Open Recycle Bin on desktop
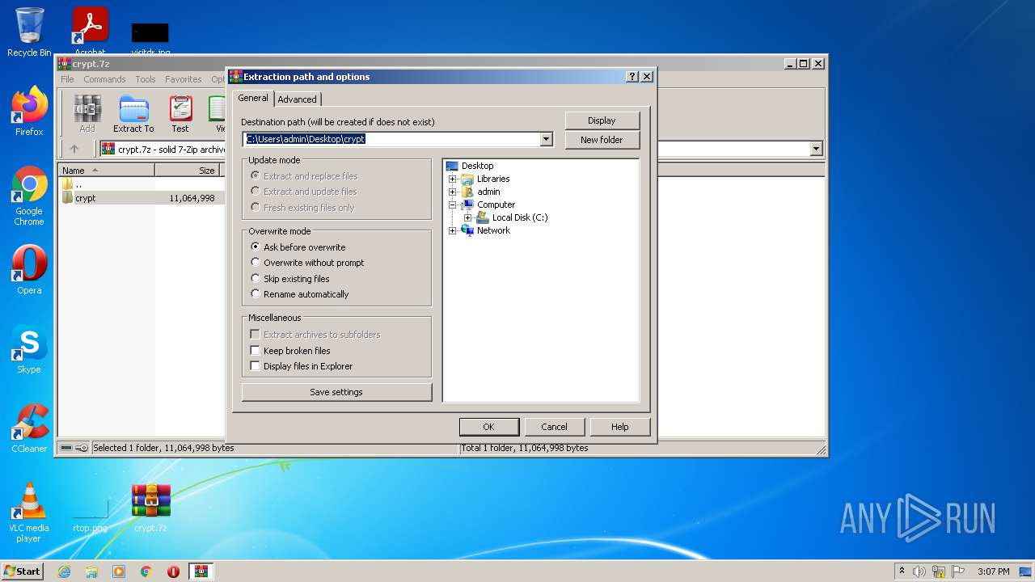 click(29, 32)
